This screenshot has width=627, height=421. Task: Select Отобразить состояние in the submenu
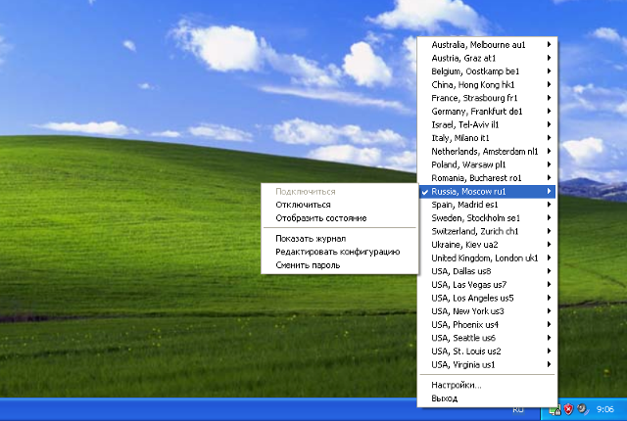coord(340,218)
